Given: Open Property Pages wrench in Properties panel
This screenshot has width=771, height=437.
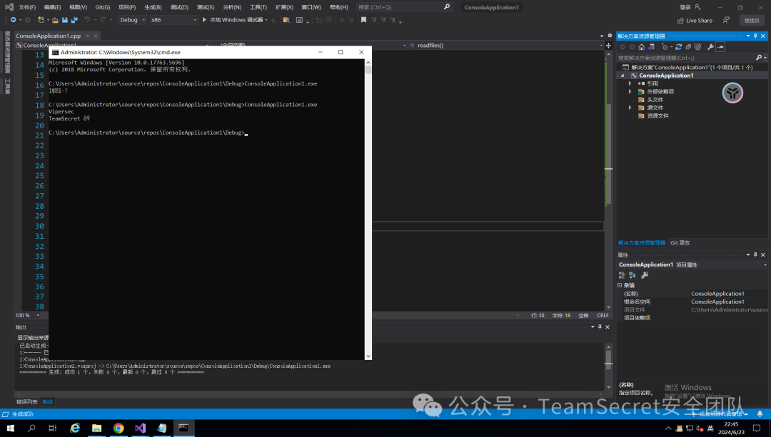Looking at the screenshot, I should tap(645, 275).
